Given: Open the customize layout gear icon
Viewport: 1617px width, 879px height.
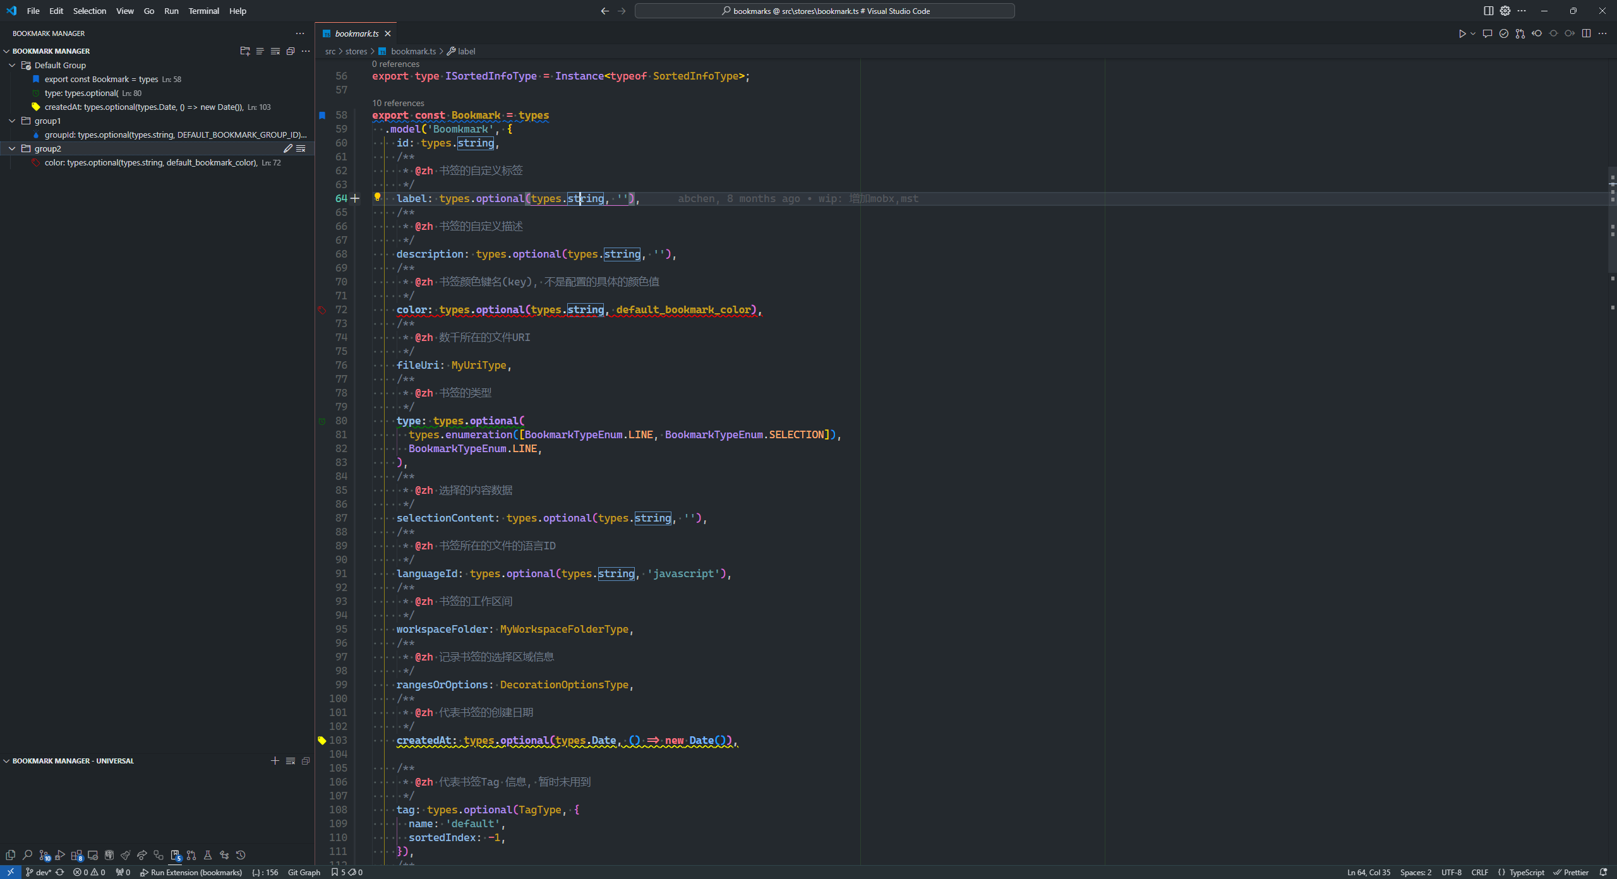Looking at the screenshot, I should point(1505,11).
